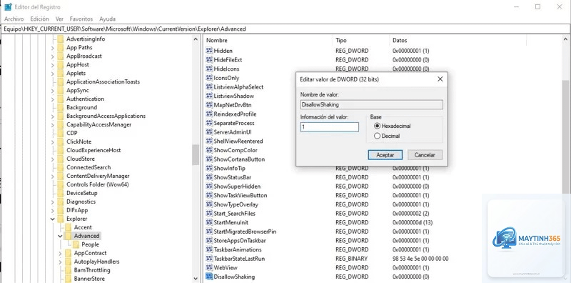Click the DWORD icon beside DisallowShaking
Screen dimensions: 571x283
(209, 277)
